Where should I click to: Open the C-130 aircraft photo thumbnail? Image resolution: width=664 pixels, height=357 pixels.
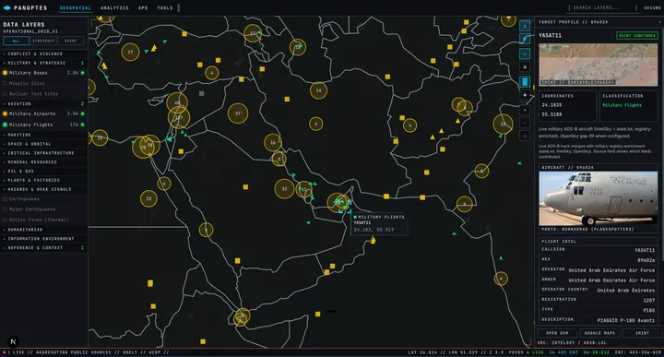tap(598, 198)
